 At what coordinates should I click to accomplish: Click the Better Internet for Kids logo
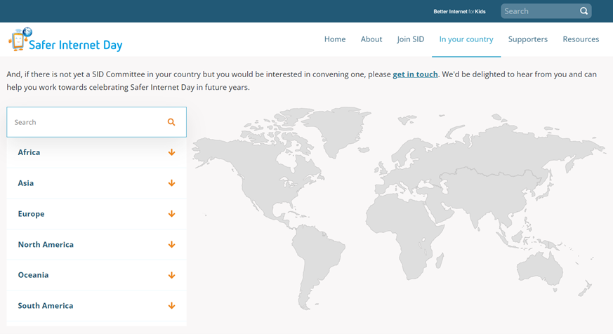[x=459, y=11]
